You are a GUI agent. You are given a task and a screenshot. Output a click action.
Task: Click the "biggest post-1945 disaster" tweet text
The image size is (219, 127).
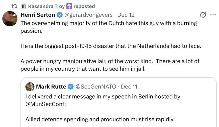point(83,47)
